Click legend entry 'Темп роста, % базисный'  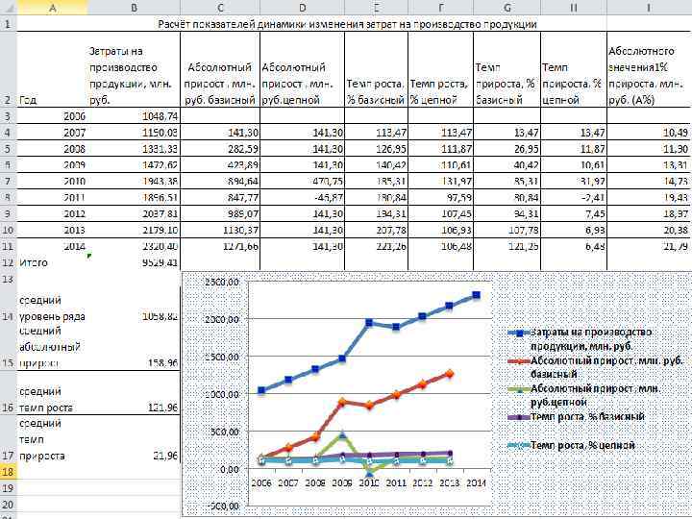tap(577, 416)
